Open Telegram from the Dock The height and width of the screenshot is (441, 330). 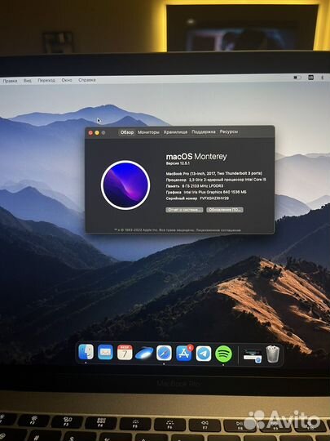(x=204, y=354)
